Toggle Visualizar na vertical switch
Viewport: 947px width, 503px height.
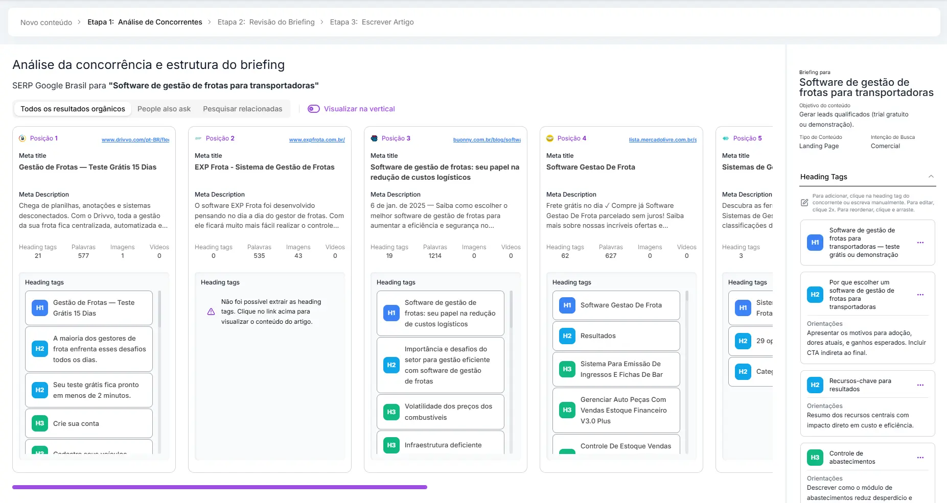click(x=313, y=109)
